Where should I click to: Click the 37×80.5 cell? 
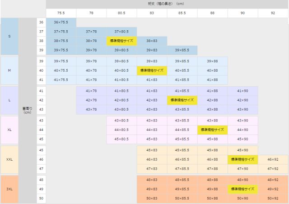[121, 32]
